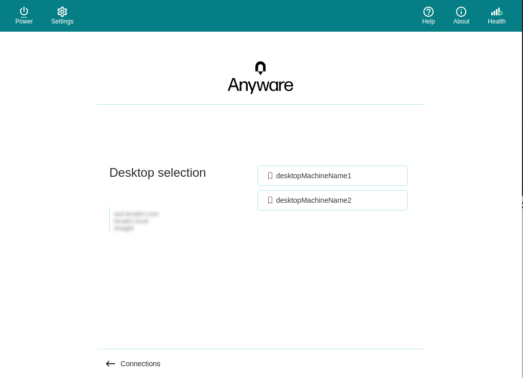Check connection Health status
The height and width of the screenshot is (378, 523).
(x=496, y=16)
